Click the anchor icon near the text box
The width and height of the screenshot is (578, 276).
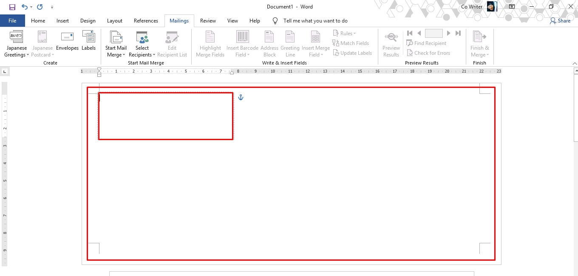point(241,97)
